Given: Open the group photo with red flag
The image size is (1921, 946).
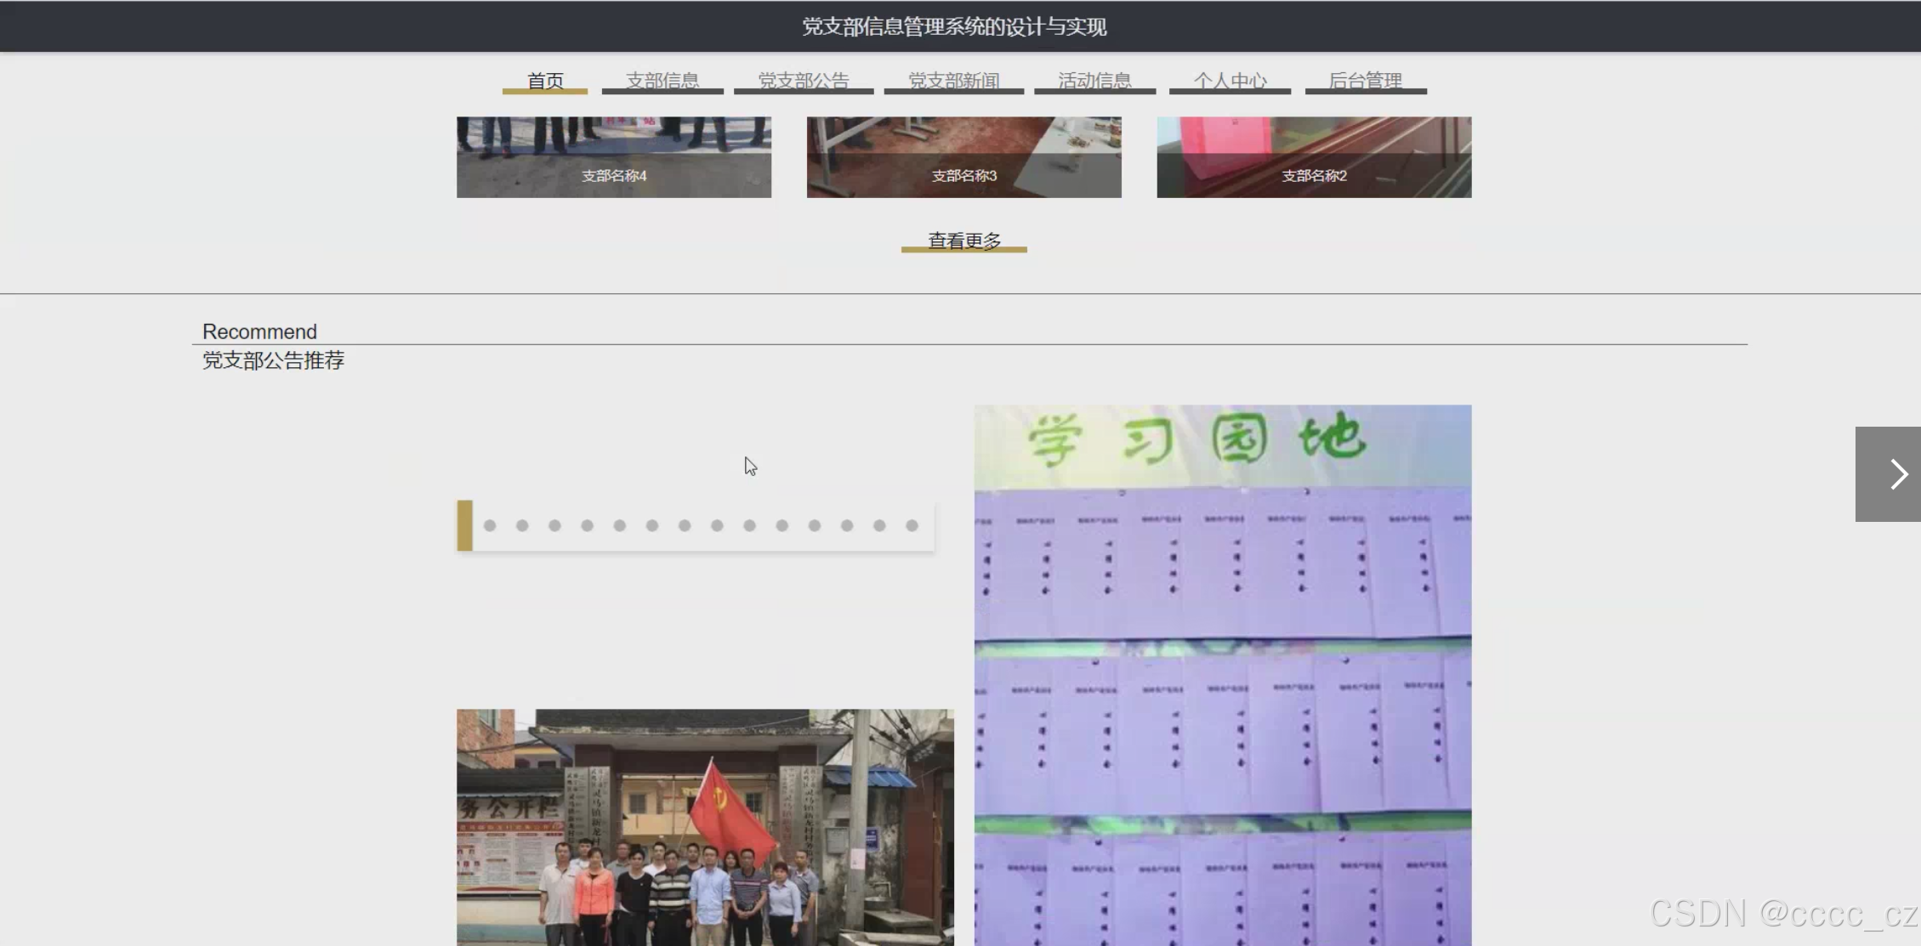Looking at the screenshot, I should (x=705, y=824).
